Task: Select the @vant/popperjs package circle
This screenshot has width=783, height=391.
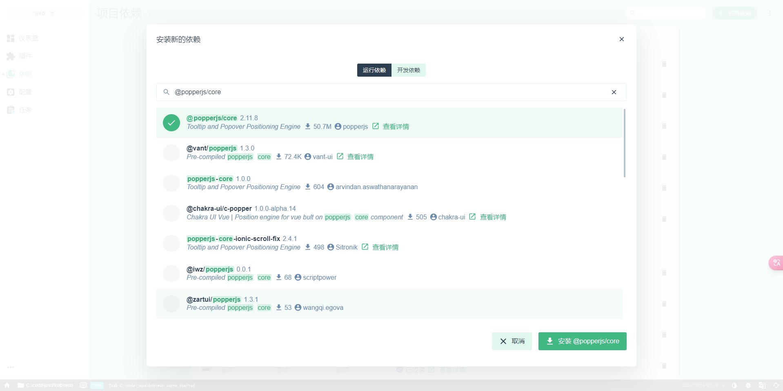Action: pyautogui.click(x=171, y=153)
